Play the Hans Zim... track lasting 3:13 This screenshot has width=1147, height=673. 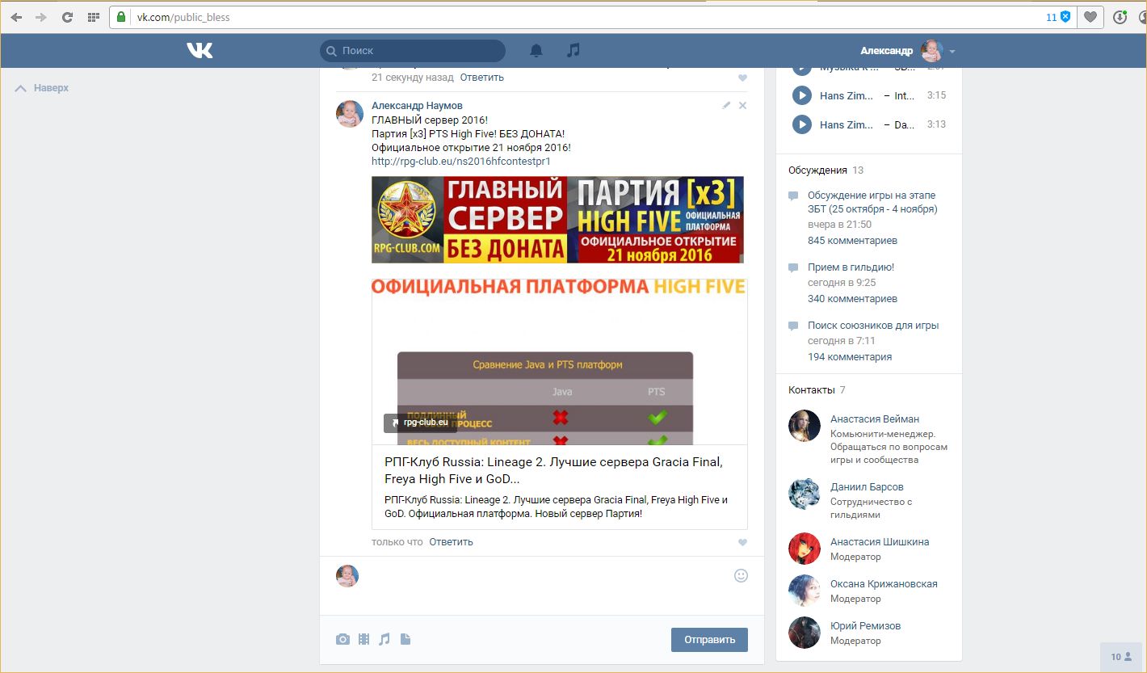pos(801,124)
